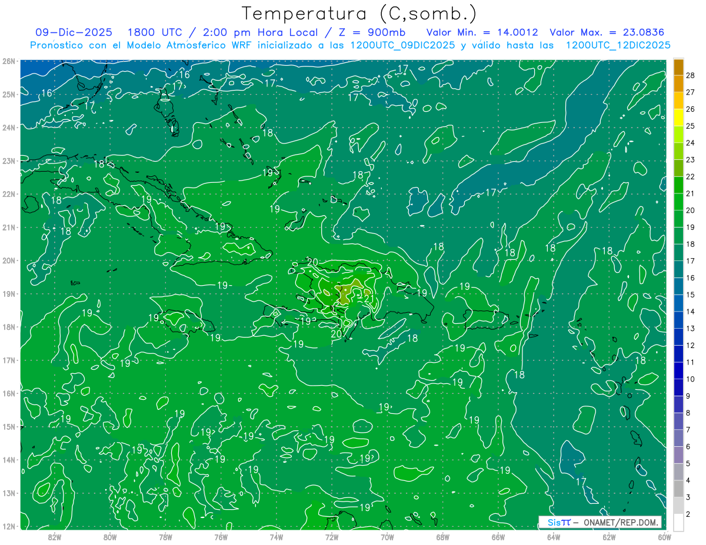This screenshot has width=706, height=545.
Task: Click longitude axis label '72W'
Action: 332,537
